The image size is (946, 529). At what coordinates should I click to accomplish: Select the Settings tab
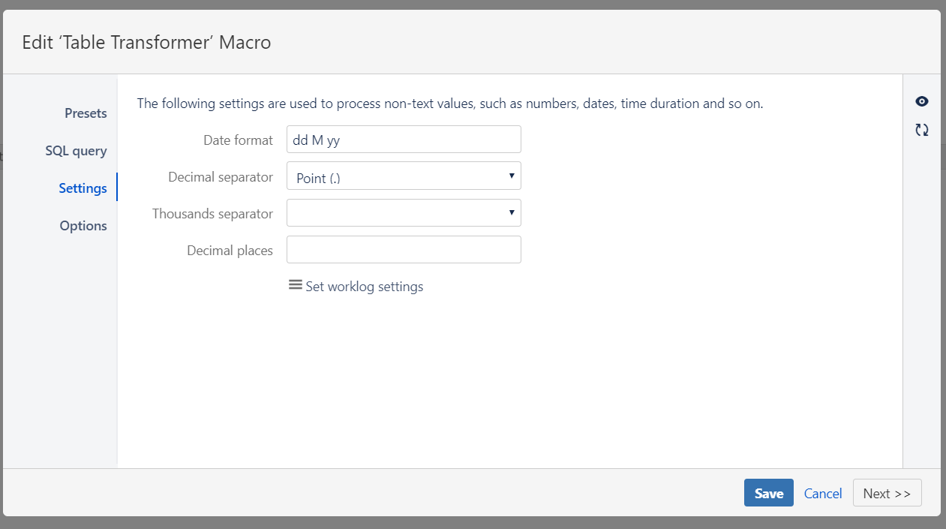click(83, 188)
